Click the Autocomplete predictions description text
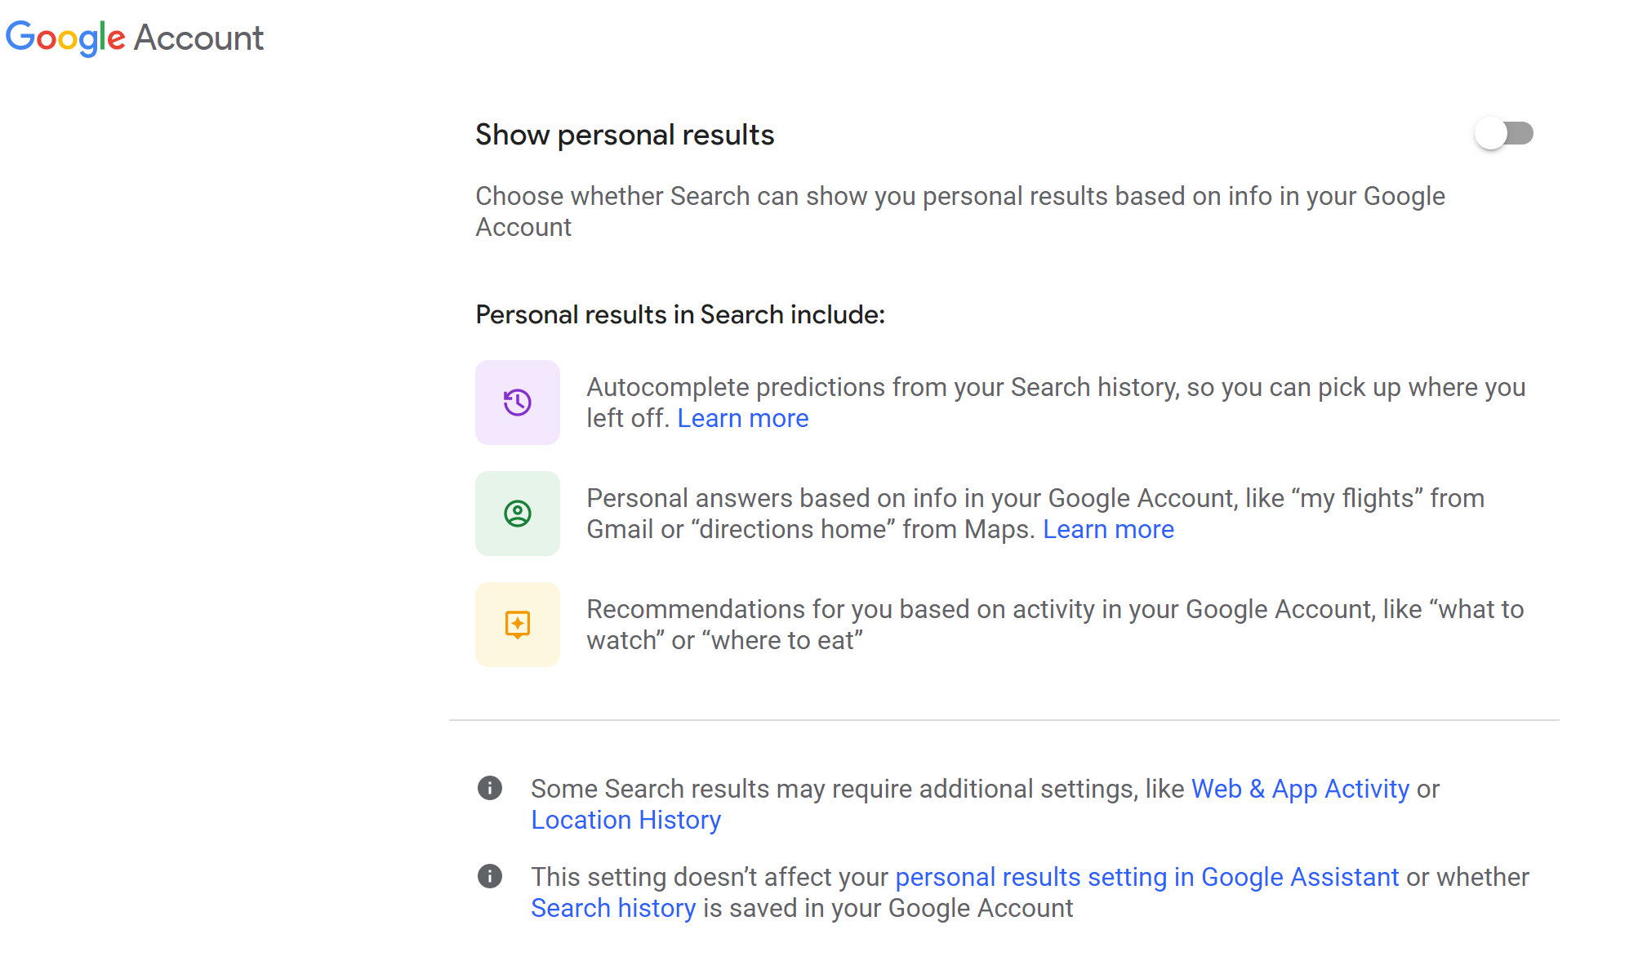1647x961 pixels. pos(1055,387)
